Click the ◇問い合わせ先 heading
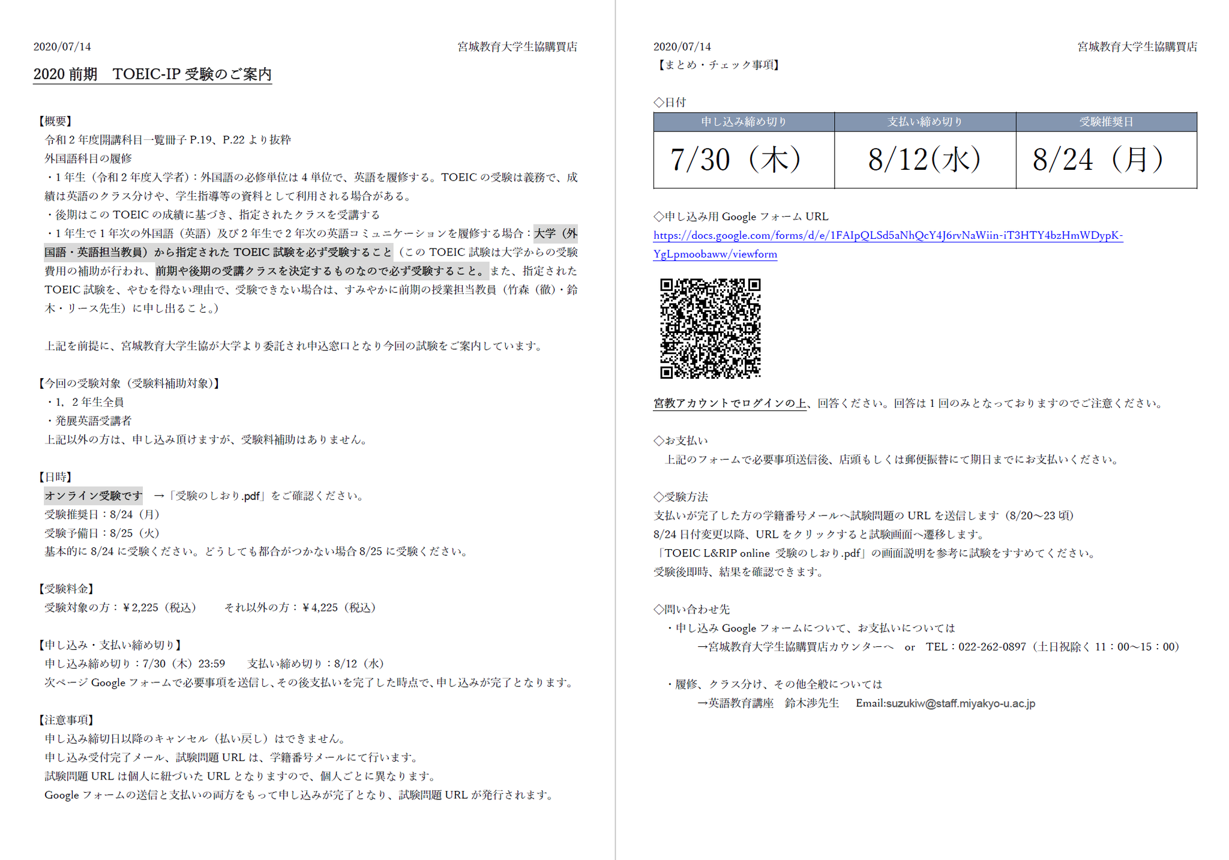Viewport: 1229px width, 860px height. click(692, 609)
